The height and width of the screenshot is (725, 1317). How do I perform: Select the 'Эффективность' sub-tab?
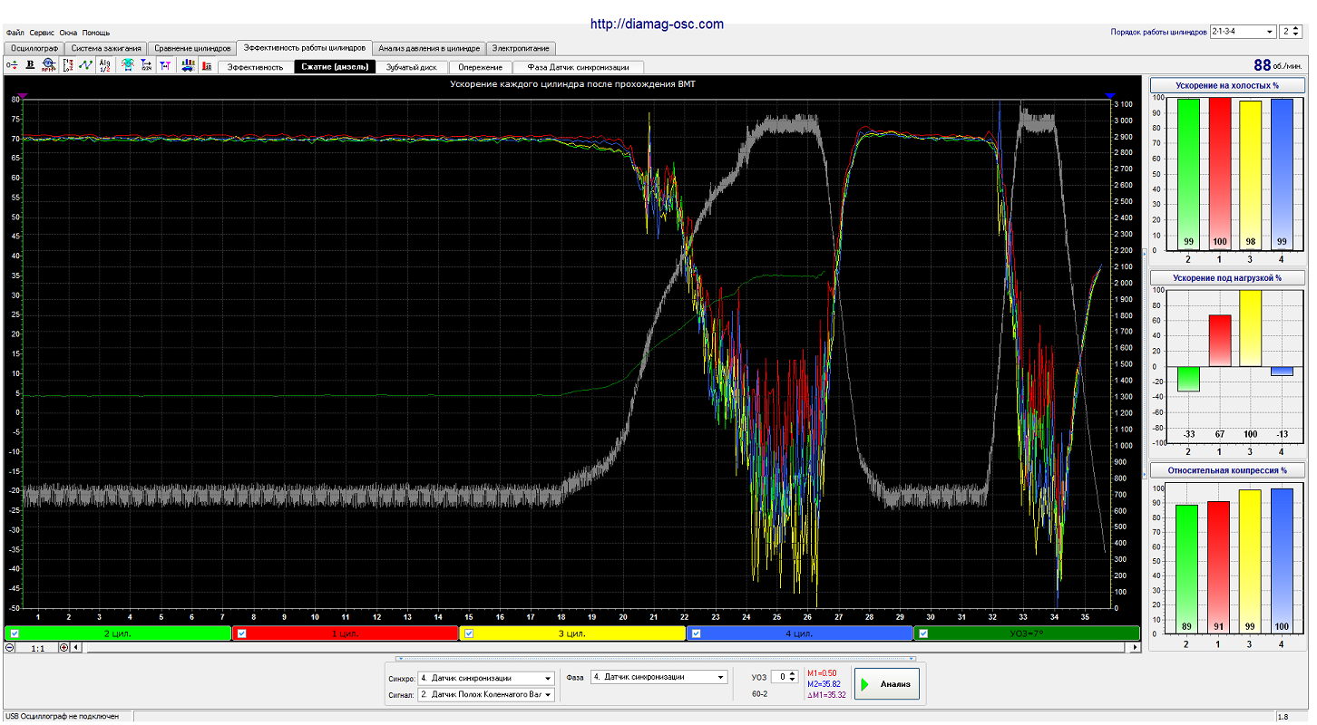point(255,67)
